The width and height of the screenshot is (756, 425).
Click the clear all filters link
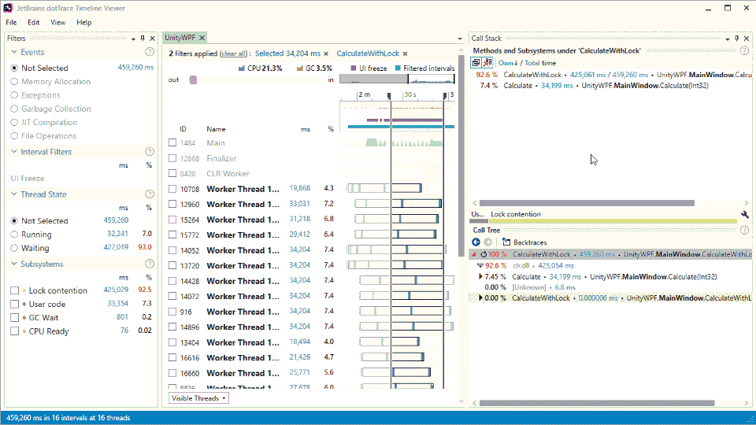pyautogui.click(x=233, y=54)
